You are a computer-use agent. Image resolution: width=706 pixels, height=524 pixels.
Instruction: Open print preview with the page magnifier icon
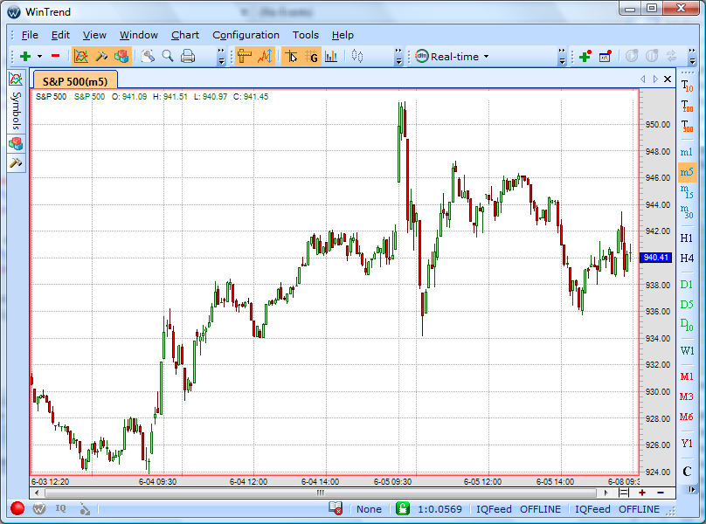click(148, 56)
